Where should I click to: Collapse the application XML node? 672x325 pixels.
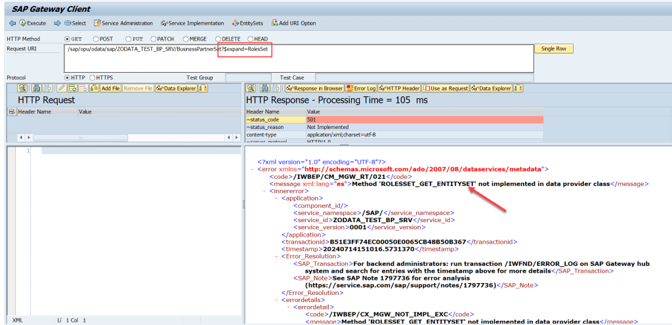276,198
